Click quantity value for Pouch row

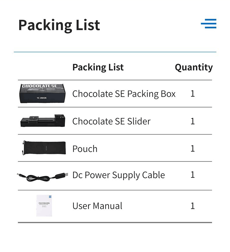point(192,148)
